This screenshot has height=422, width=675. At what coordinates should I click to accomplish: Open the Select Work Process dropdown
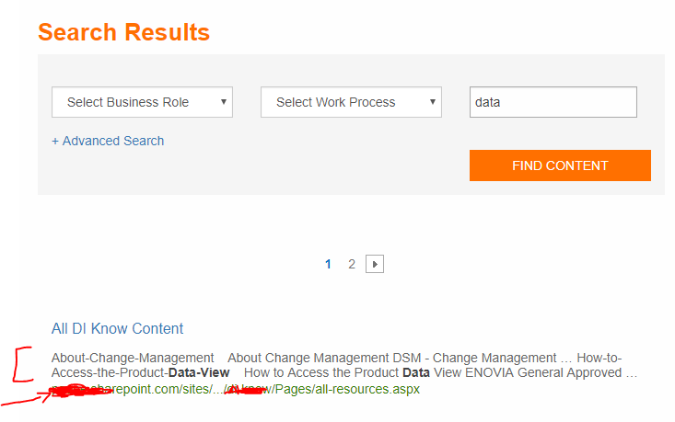(351, 102)
